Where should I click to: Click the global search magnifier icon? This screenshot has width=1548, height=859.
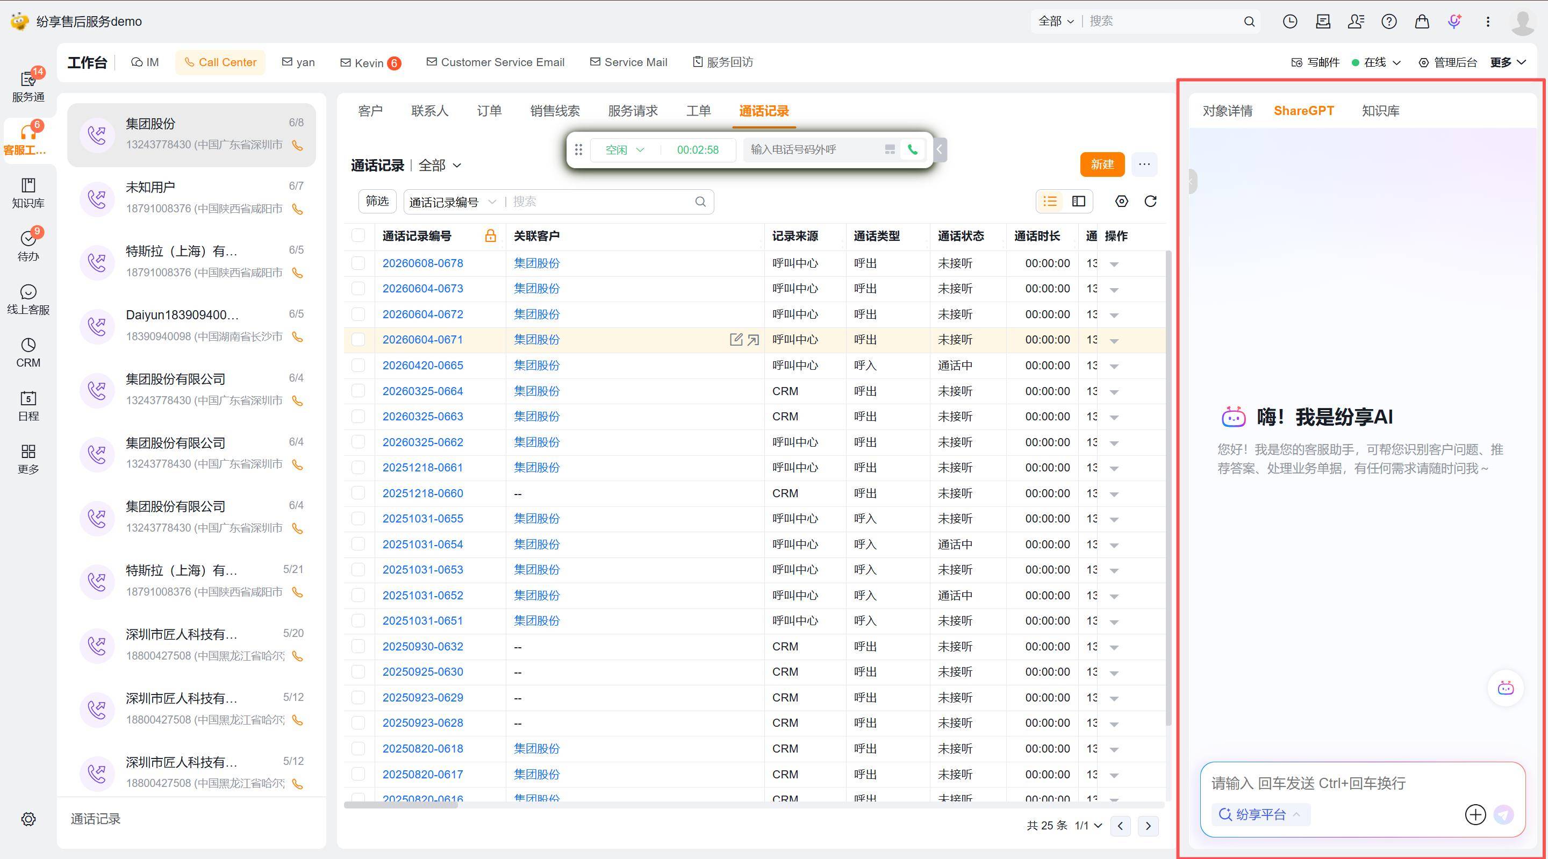[1249, 22]
